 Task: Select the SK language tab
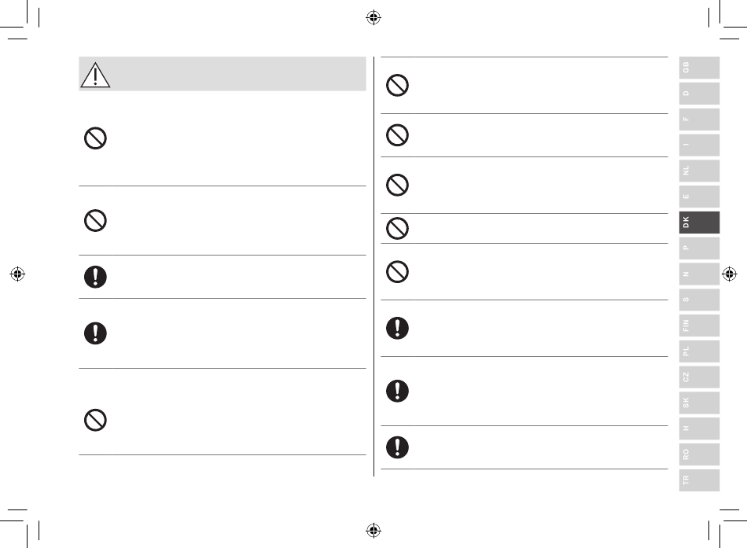point(699,403)
